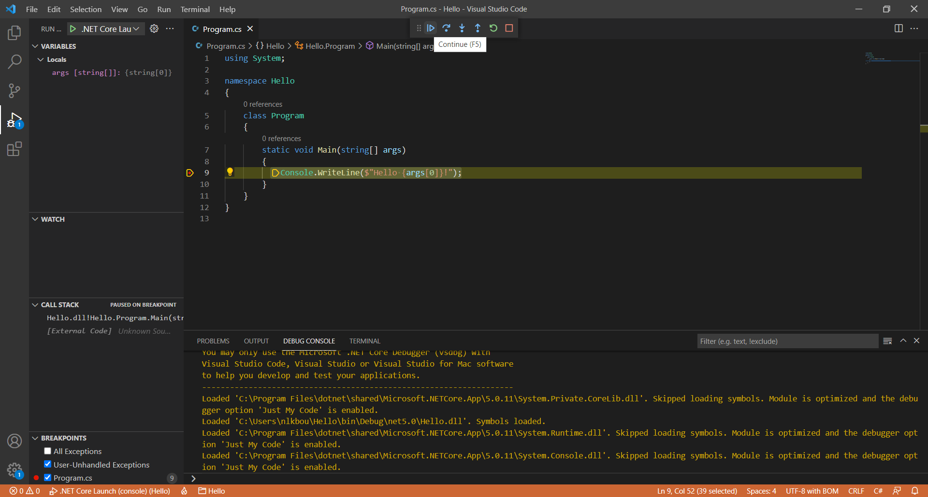Click .NET Core Launch (console) status item

[110, 491]
